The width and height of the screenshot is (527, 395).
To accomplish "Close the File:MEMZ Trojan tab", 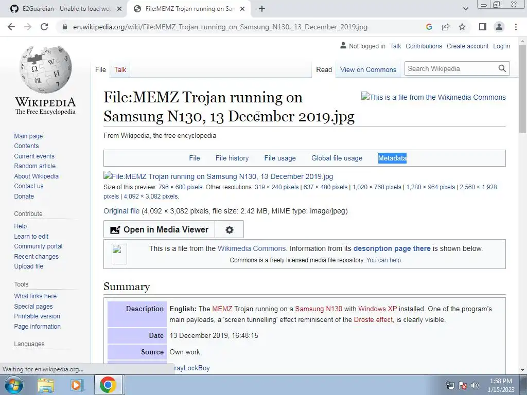I will [242, 9].
